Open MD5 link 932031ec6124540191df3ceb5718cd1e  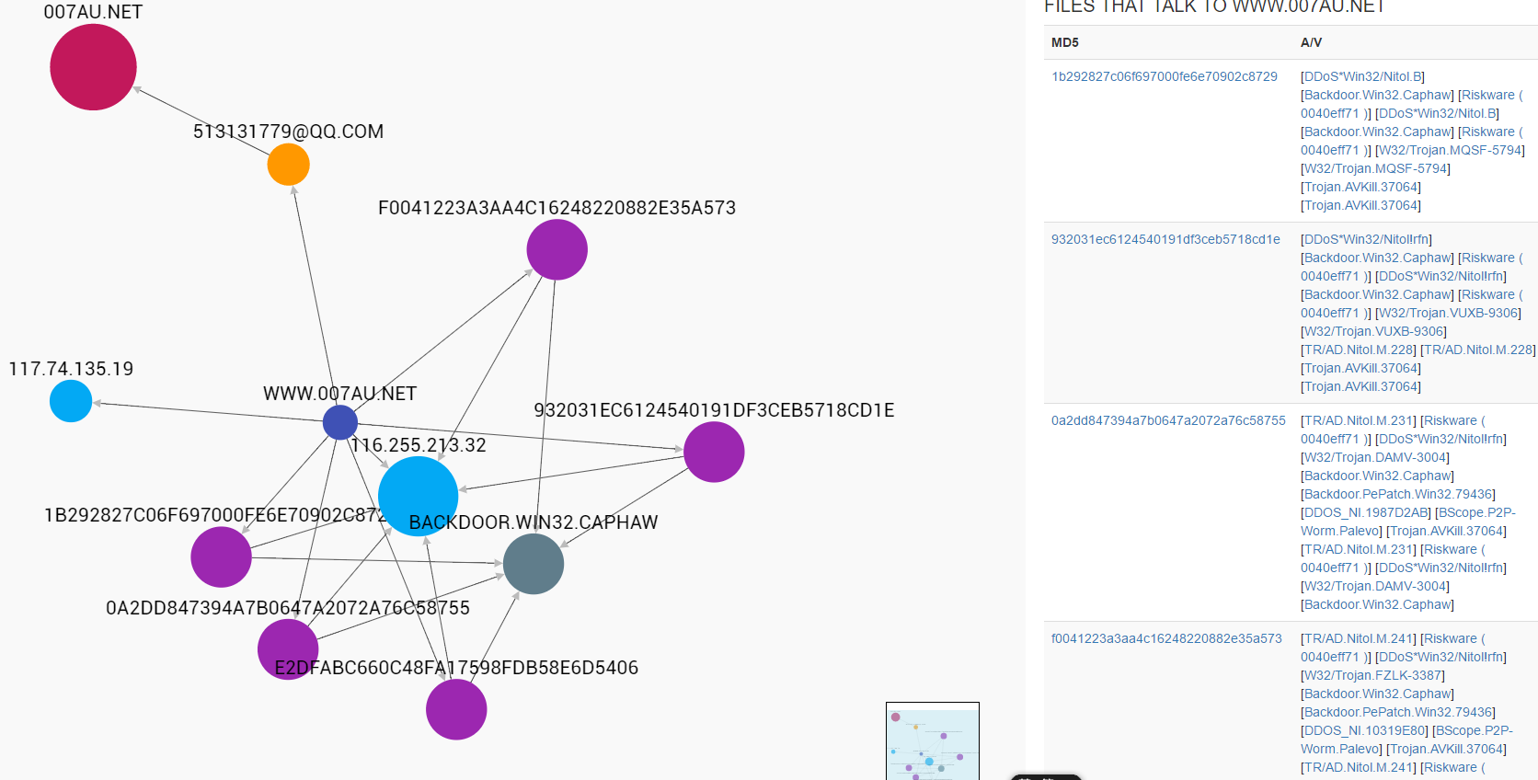point(1165,239)
